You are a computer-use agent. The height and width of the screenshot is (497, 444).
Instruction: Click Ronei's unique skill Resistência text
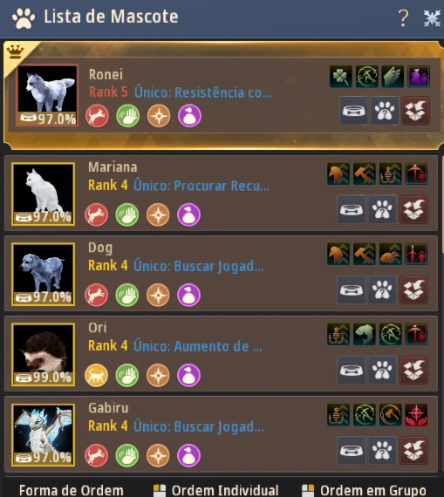coord(203,92)
